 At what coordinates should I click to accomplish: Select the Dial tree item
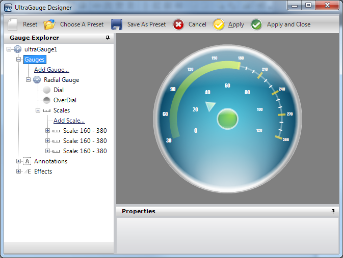(59, 90)
